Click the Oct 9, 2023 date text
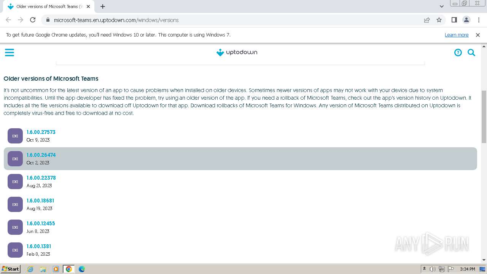Image resolution: width=487 pixels, height=274 pixels. click(38, 140)
